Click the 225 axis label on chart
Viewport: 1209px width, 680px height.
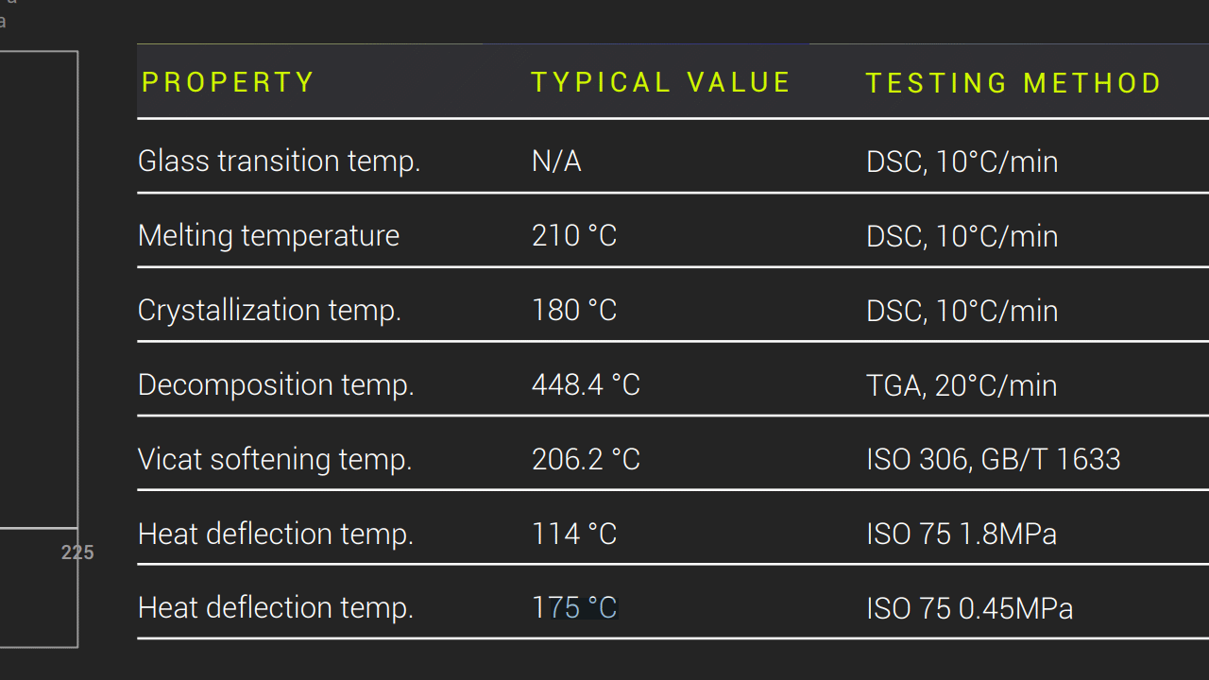(x=77, y=552)
